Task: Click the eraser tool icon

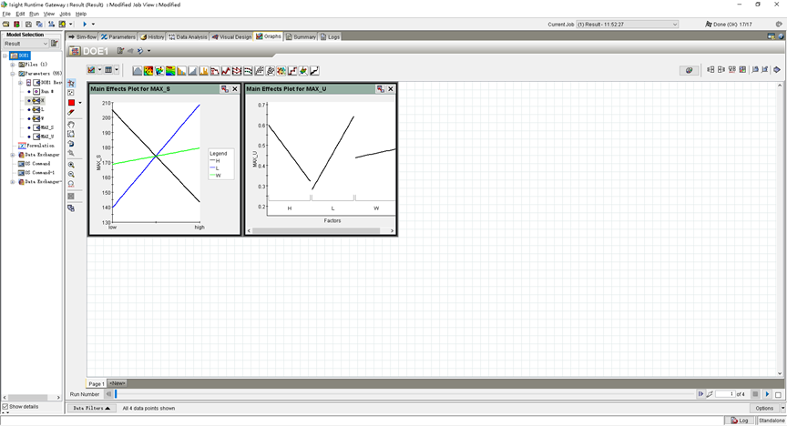Action: coord(71,113)
